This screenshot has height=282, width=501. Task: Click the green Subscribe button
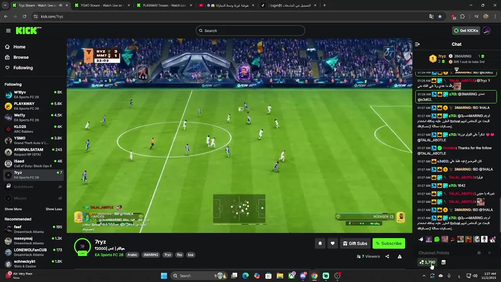(x=389, y=244)
